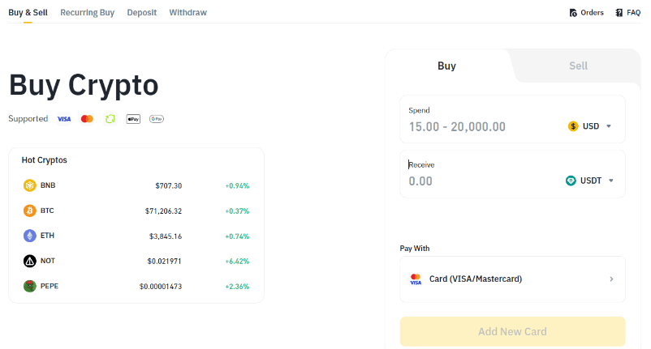Screen dimensions: 651x349
Task: Open the USDT crypto dropdown arrow
Action: (x=610, y=181)
